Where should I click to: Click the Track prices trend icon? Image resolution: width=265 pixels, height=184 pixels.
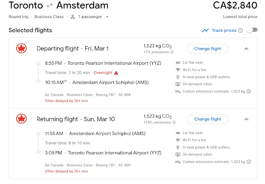(205, 31)
